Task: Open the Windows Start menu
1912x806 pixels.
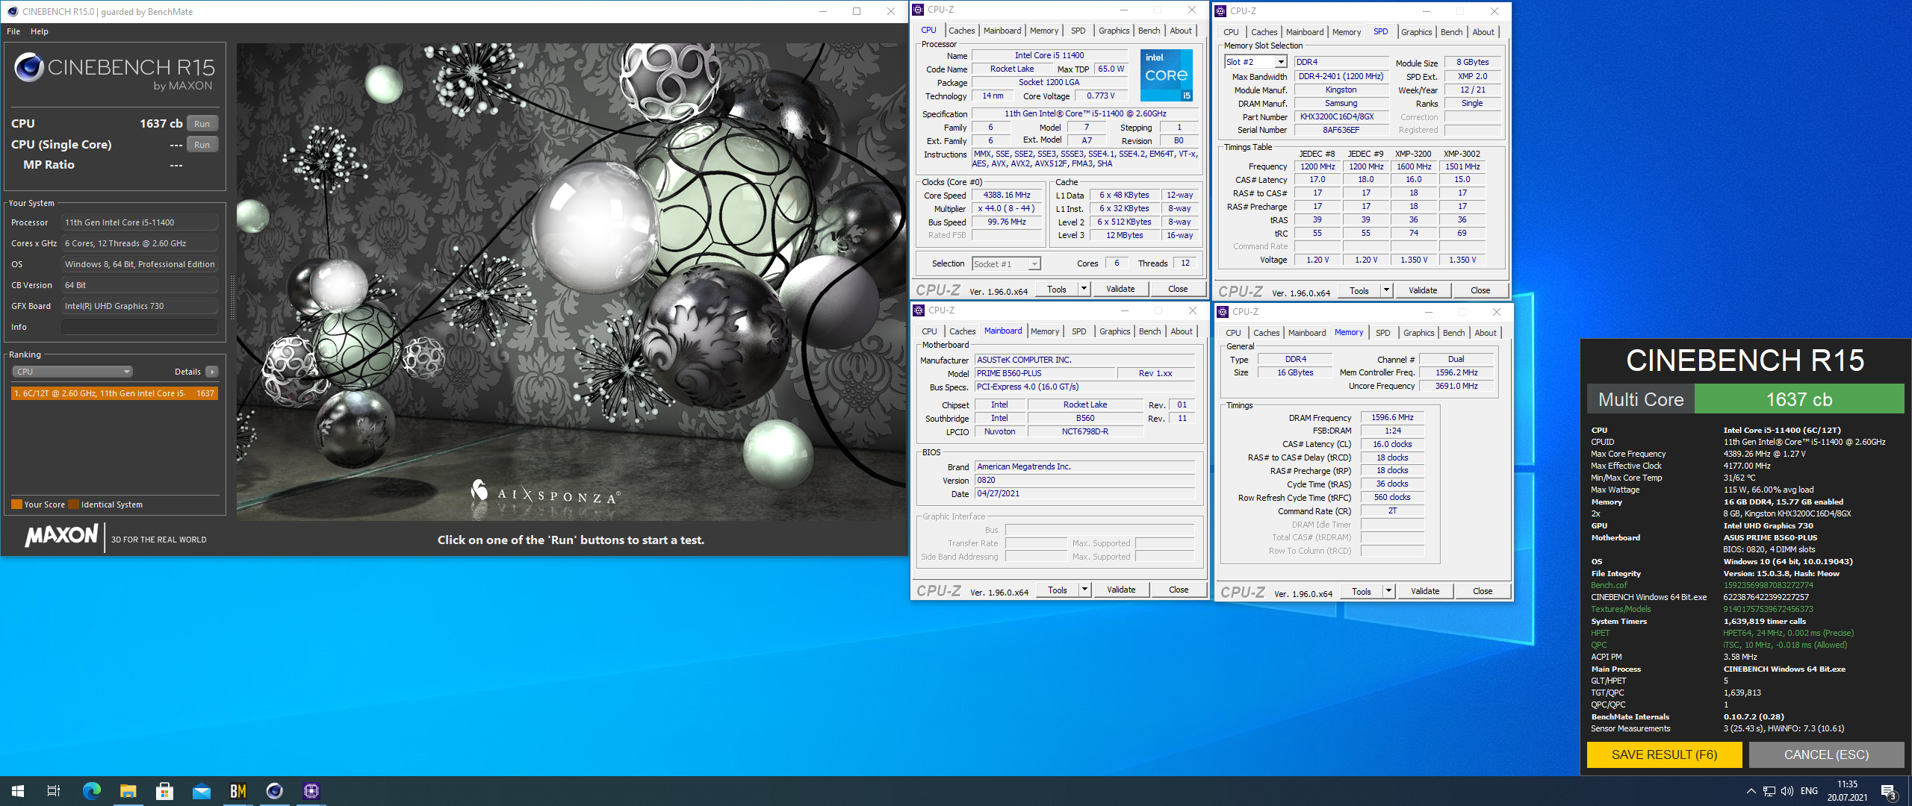Action: 18,791
